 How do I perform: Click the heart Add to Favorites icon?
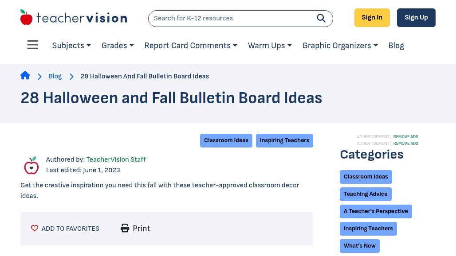click(x=35, y=228)
